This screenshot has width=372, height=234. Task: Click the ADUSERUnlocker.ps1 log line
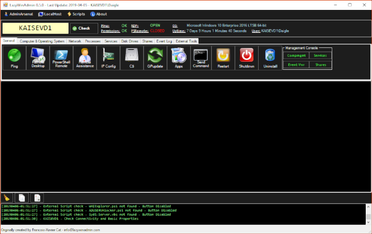(89, 211)
